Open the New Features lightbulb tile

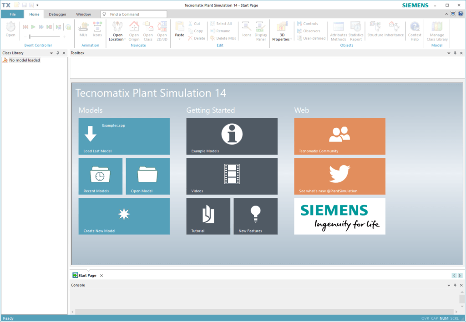(255, 216)
